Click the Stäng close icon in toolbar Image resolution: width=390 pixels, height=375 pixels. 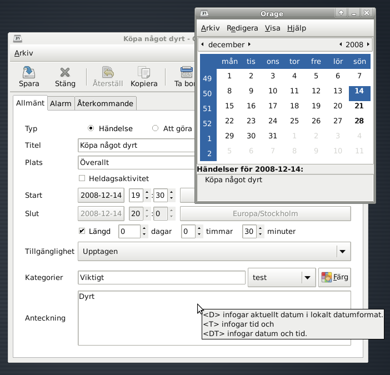(65, 72)
